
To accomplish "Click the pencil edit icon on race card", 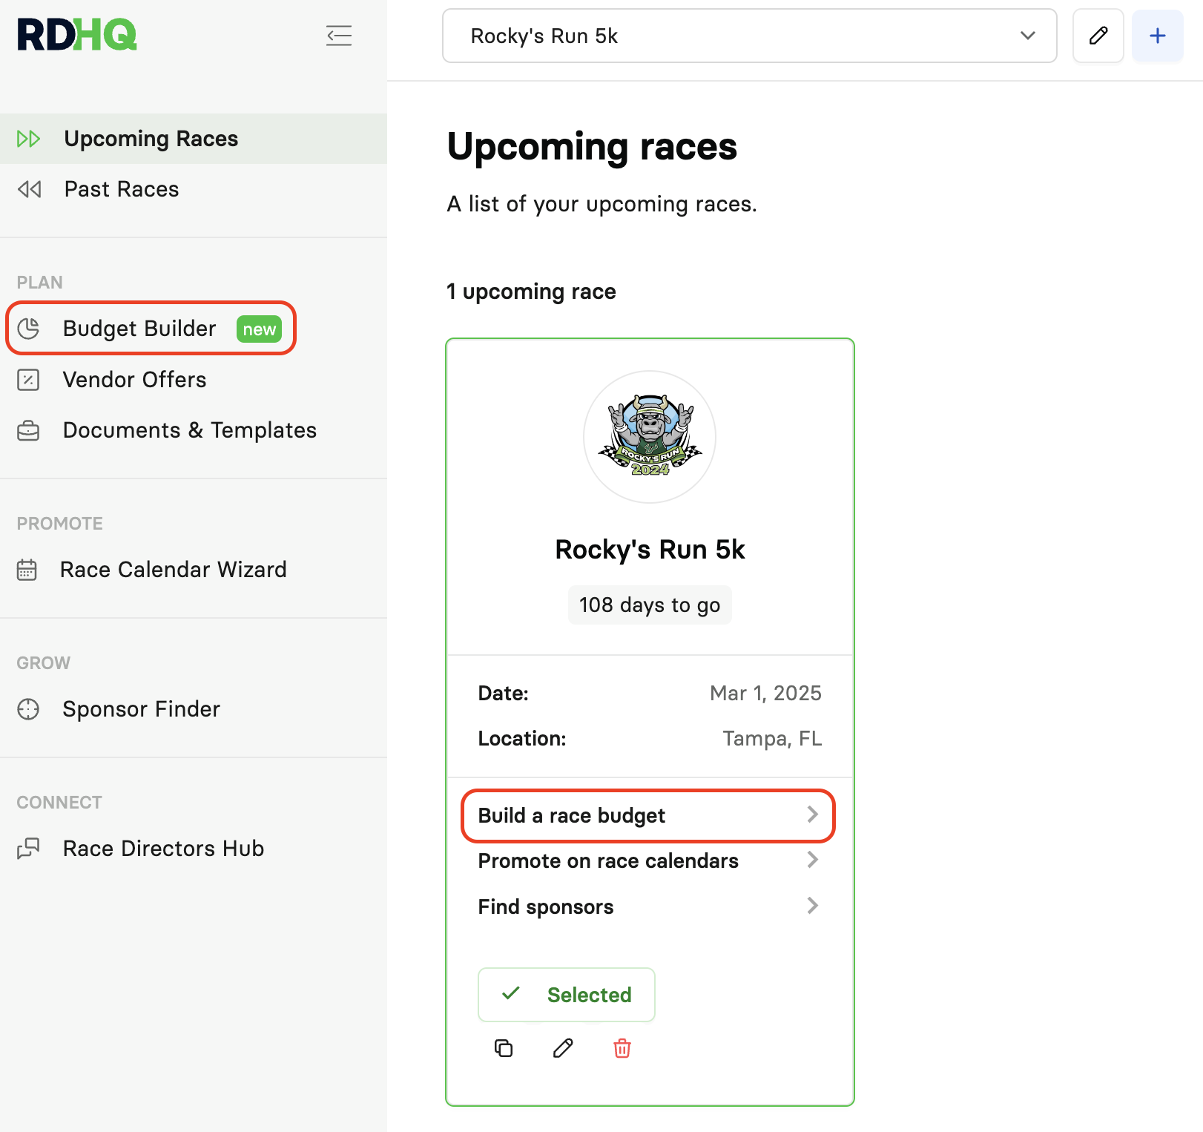I will pos(563,1048).
